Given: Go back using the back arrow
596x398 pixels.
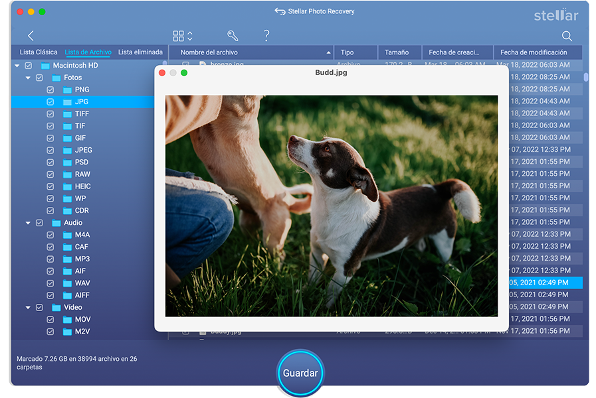Looking at the screenshot, I should point(31,36).
